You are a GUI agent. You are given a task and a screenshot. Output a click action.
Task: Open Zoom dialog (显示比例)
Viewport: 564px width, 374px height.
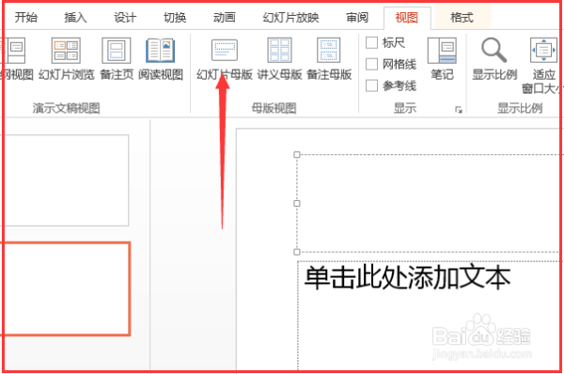coord(494,59)
